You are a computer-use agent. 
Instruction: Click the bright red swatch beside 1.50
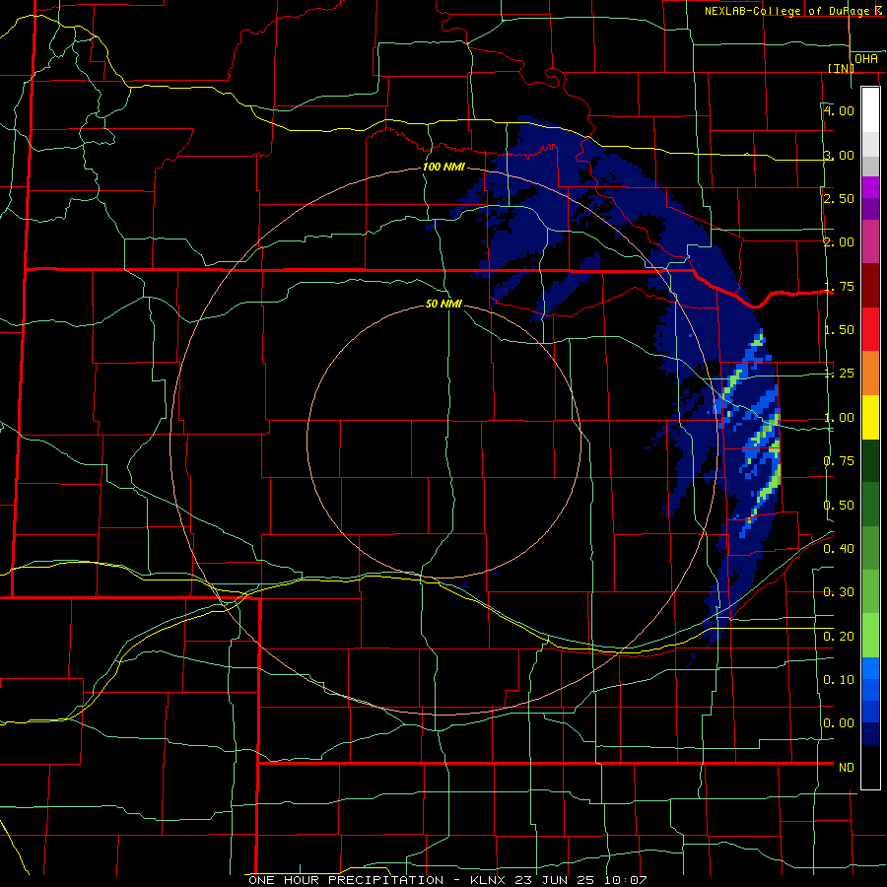870,329
